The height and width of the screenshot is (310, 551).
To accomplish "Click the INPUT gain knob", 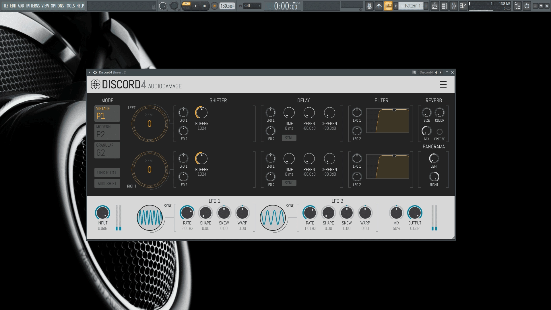I will click(102, 213).
